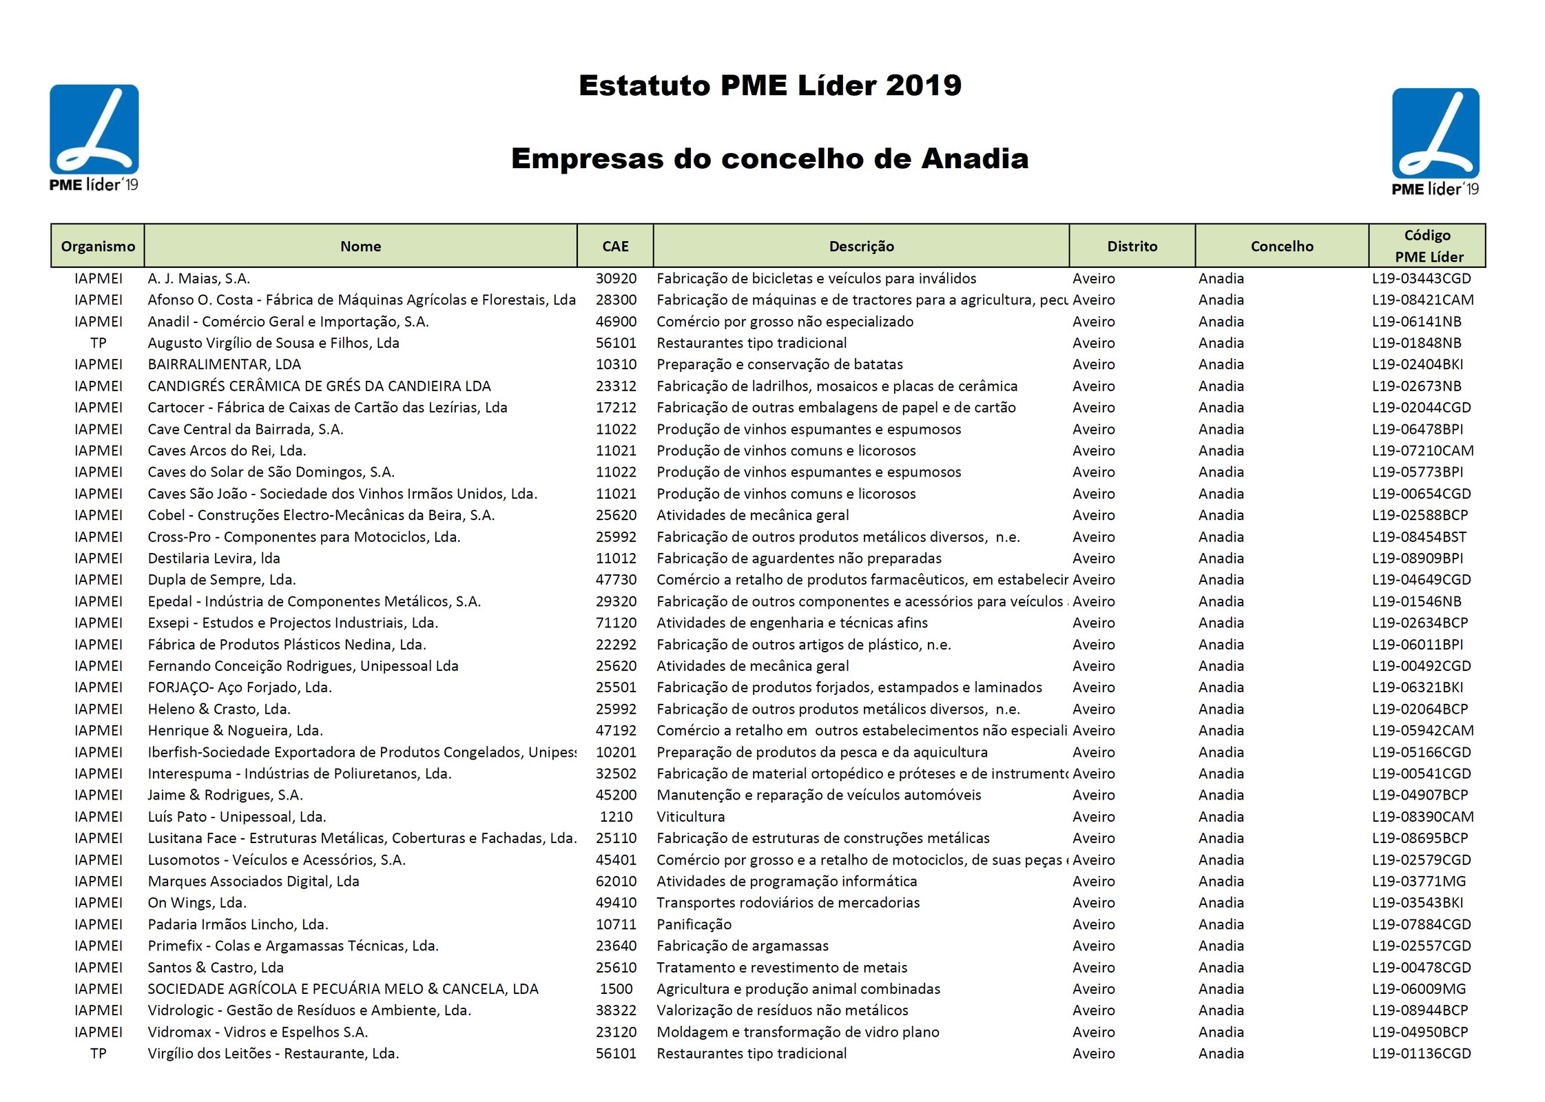Click the subtitle Empresas do concelho de Anadia

pyautogui.click(x=769, y=158)
